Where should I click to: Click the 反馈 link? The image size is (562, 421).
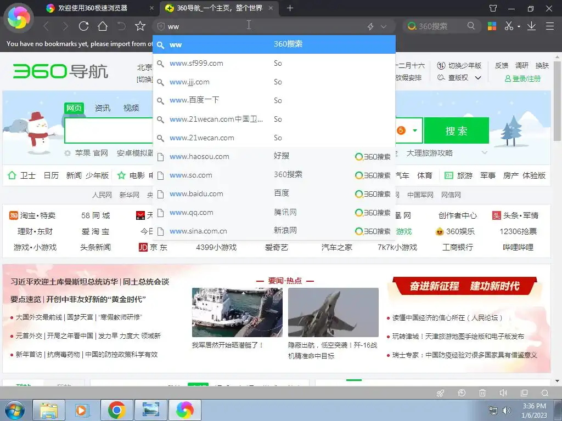click(502, 66)
